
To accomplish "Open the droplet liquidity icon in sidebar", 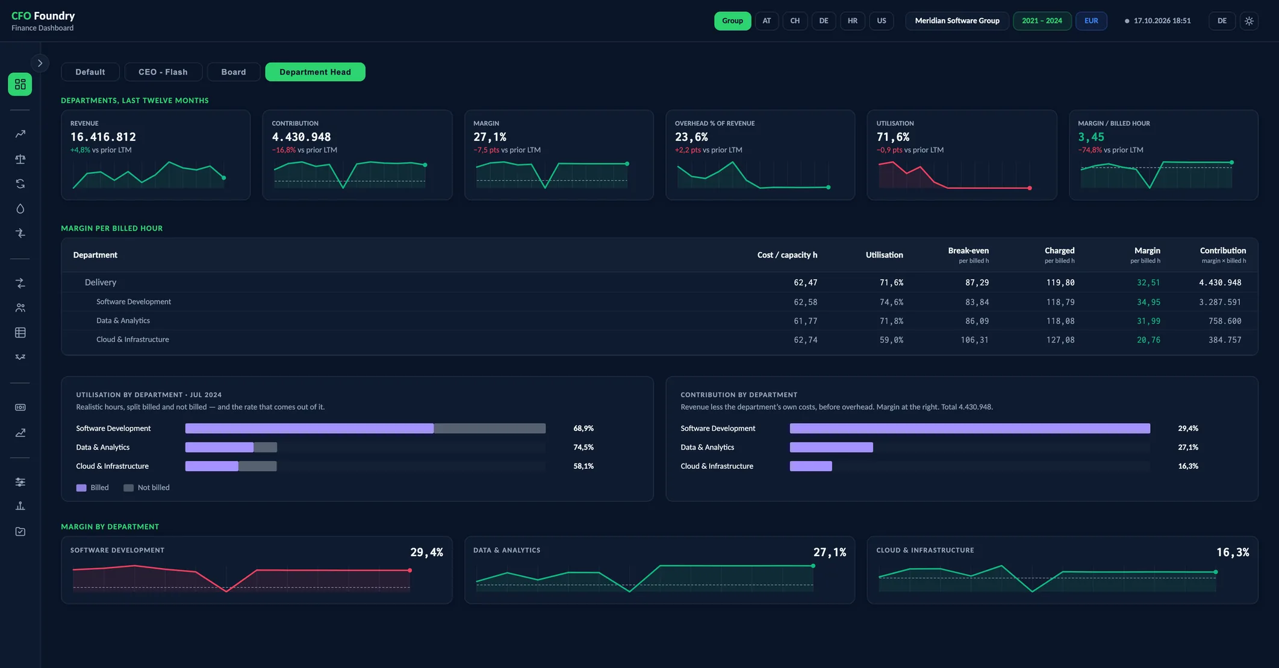I will 20,209.
